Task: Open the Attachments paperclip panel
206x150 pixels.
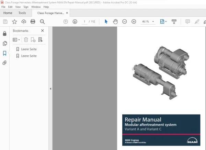Action: 4,63
